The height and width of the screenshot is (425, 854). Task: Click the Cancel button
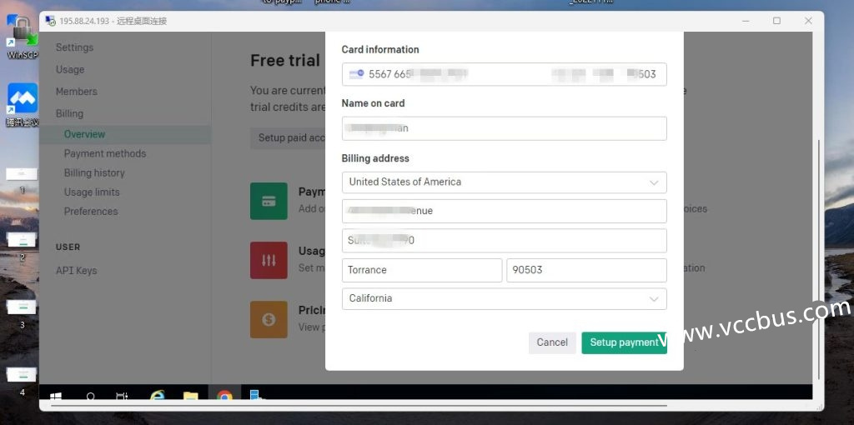click(x=552, y=342)
